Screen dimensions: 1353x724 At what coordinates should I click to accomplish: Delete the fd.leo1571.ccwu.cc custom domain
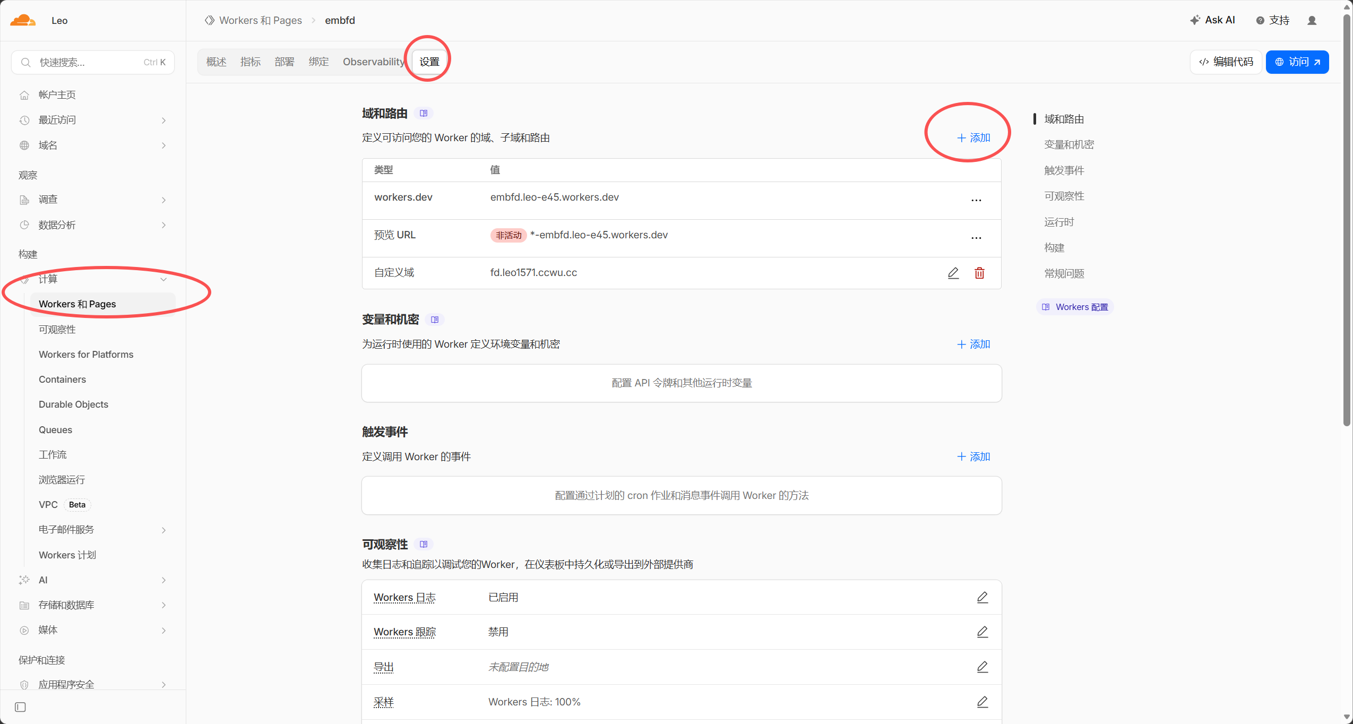tap(979, 273)
